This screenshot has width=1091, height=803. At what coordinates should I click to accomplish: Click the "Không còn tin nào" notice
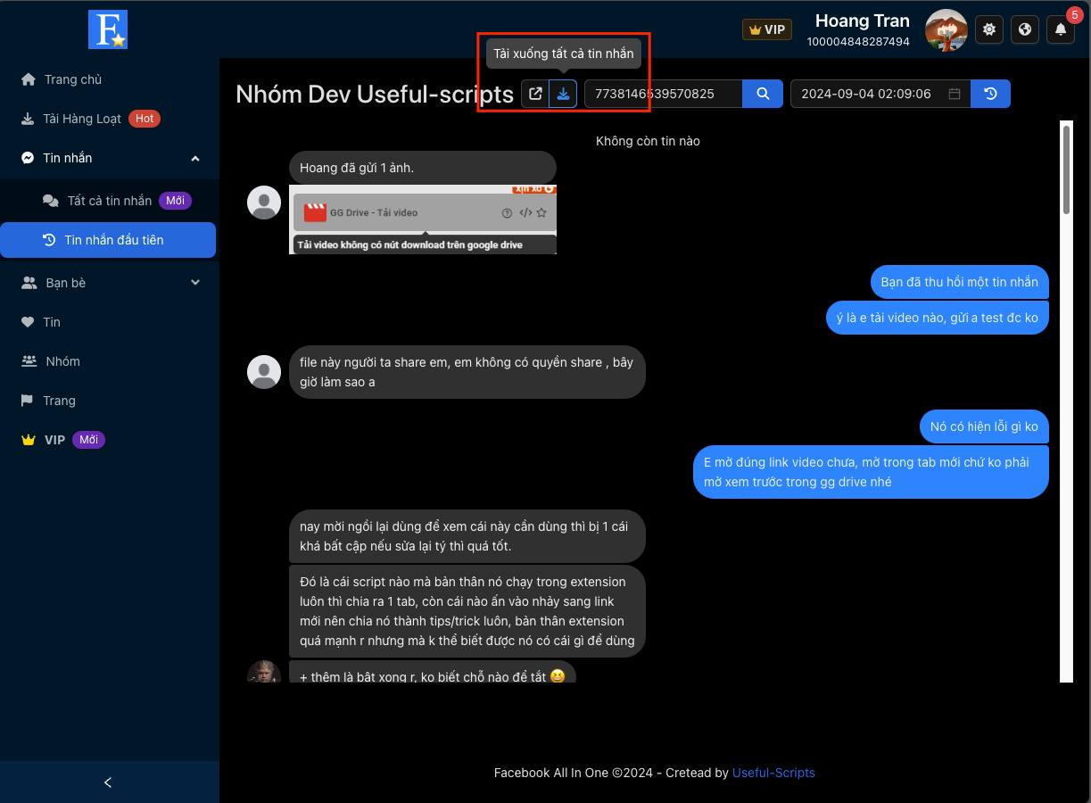pyautogui.click(x=648, y=141)
